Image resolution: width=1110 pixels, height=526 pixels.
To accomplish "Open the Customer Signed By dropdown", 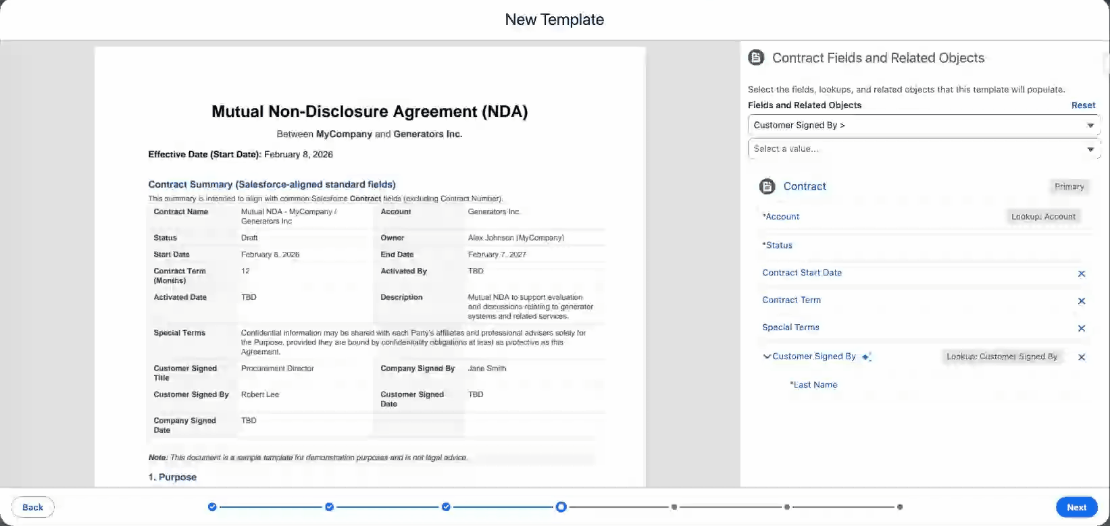I will point(924,125).
